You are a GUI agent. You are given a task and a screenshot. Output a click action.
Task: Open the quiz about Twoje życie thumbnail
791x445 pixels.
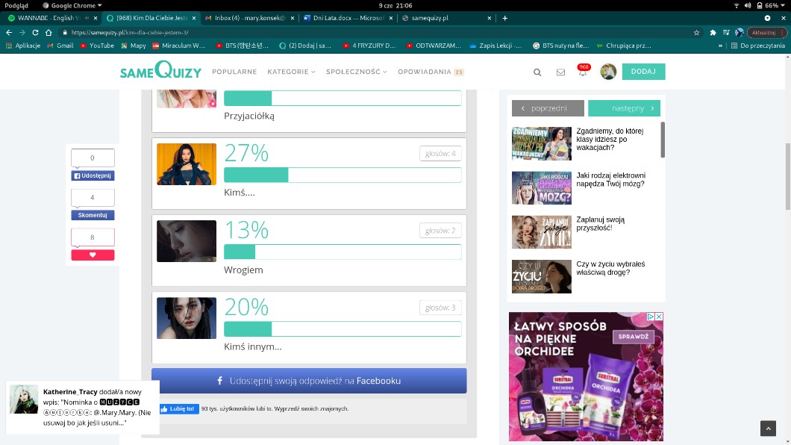click(542, 232)
